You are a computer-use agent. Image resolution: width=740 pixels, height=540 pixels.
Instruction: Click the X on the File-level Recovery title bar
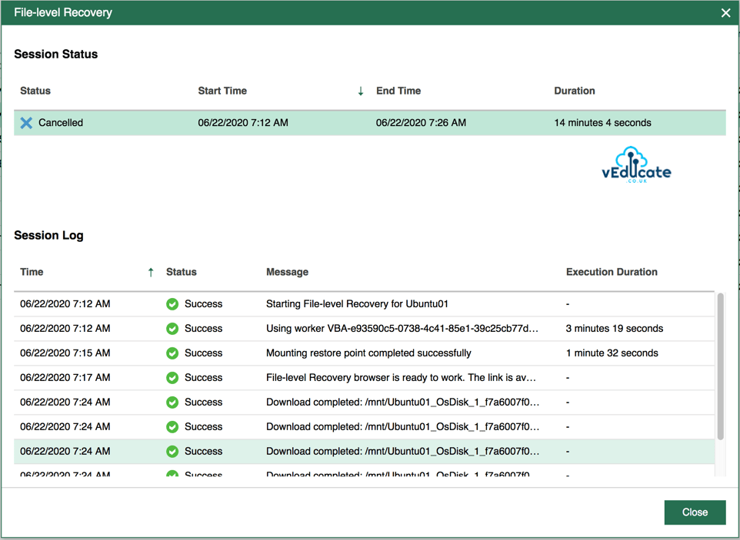(724, 12)
